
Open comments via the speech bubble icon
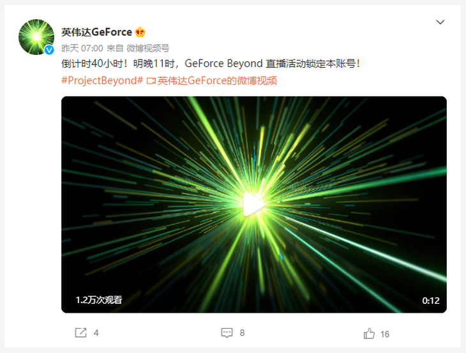[x=227, y=333]
